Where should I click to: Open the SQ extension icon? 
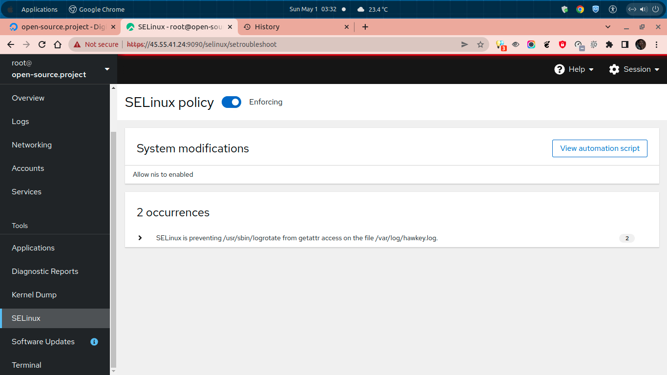[x=594, y=44]
